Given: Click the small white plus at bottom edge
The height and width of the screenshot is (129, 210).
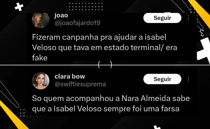Looking at the screenshot, I should [157, 127].
